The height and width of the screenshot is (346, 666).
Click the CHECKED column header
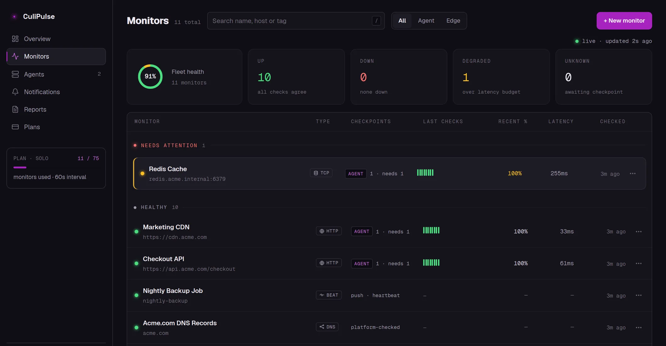(613, 122)
